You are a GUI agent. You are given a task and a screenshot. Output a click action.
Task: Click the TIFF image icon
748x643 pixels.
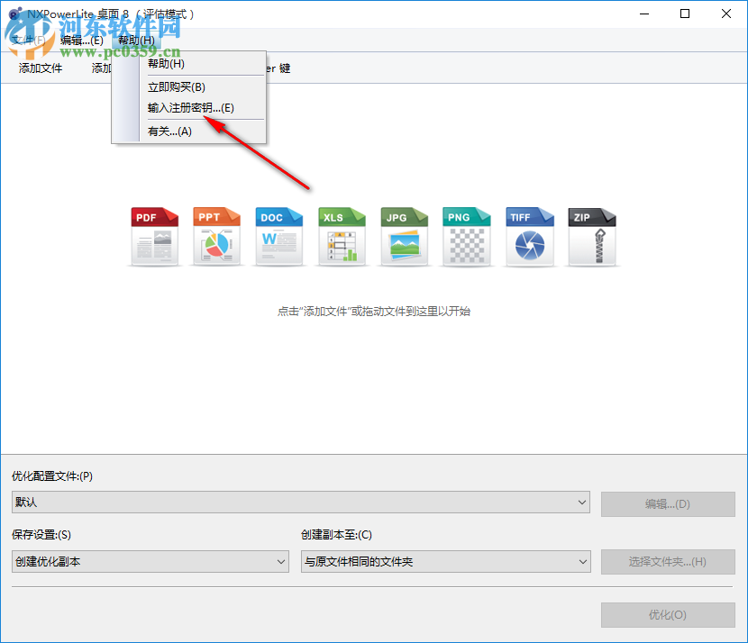coord(529,236)
